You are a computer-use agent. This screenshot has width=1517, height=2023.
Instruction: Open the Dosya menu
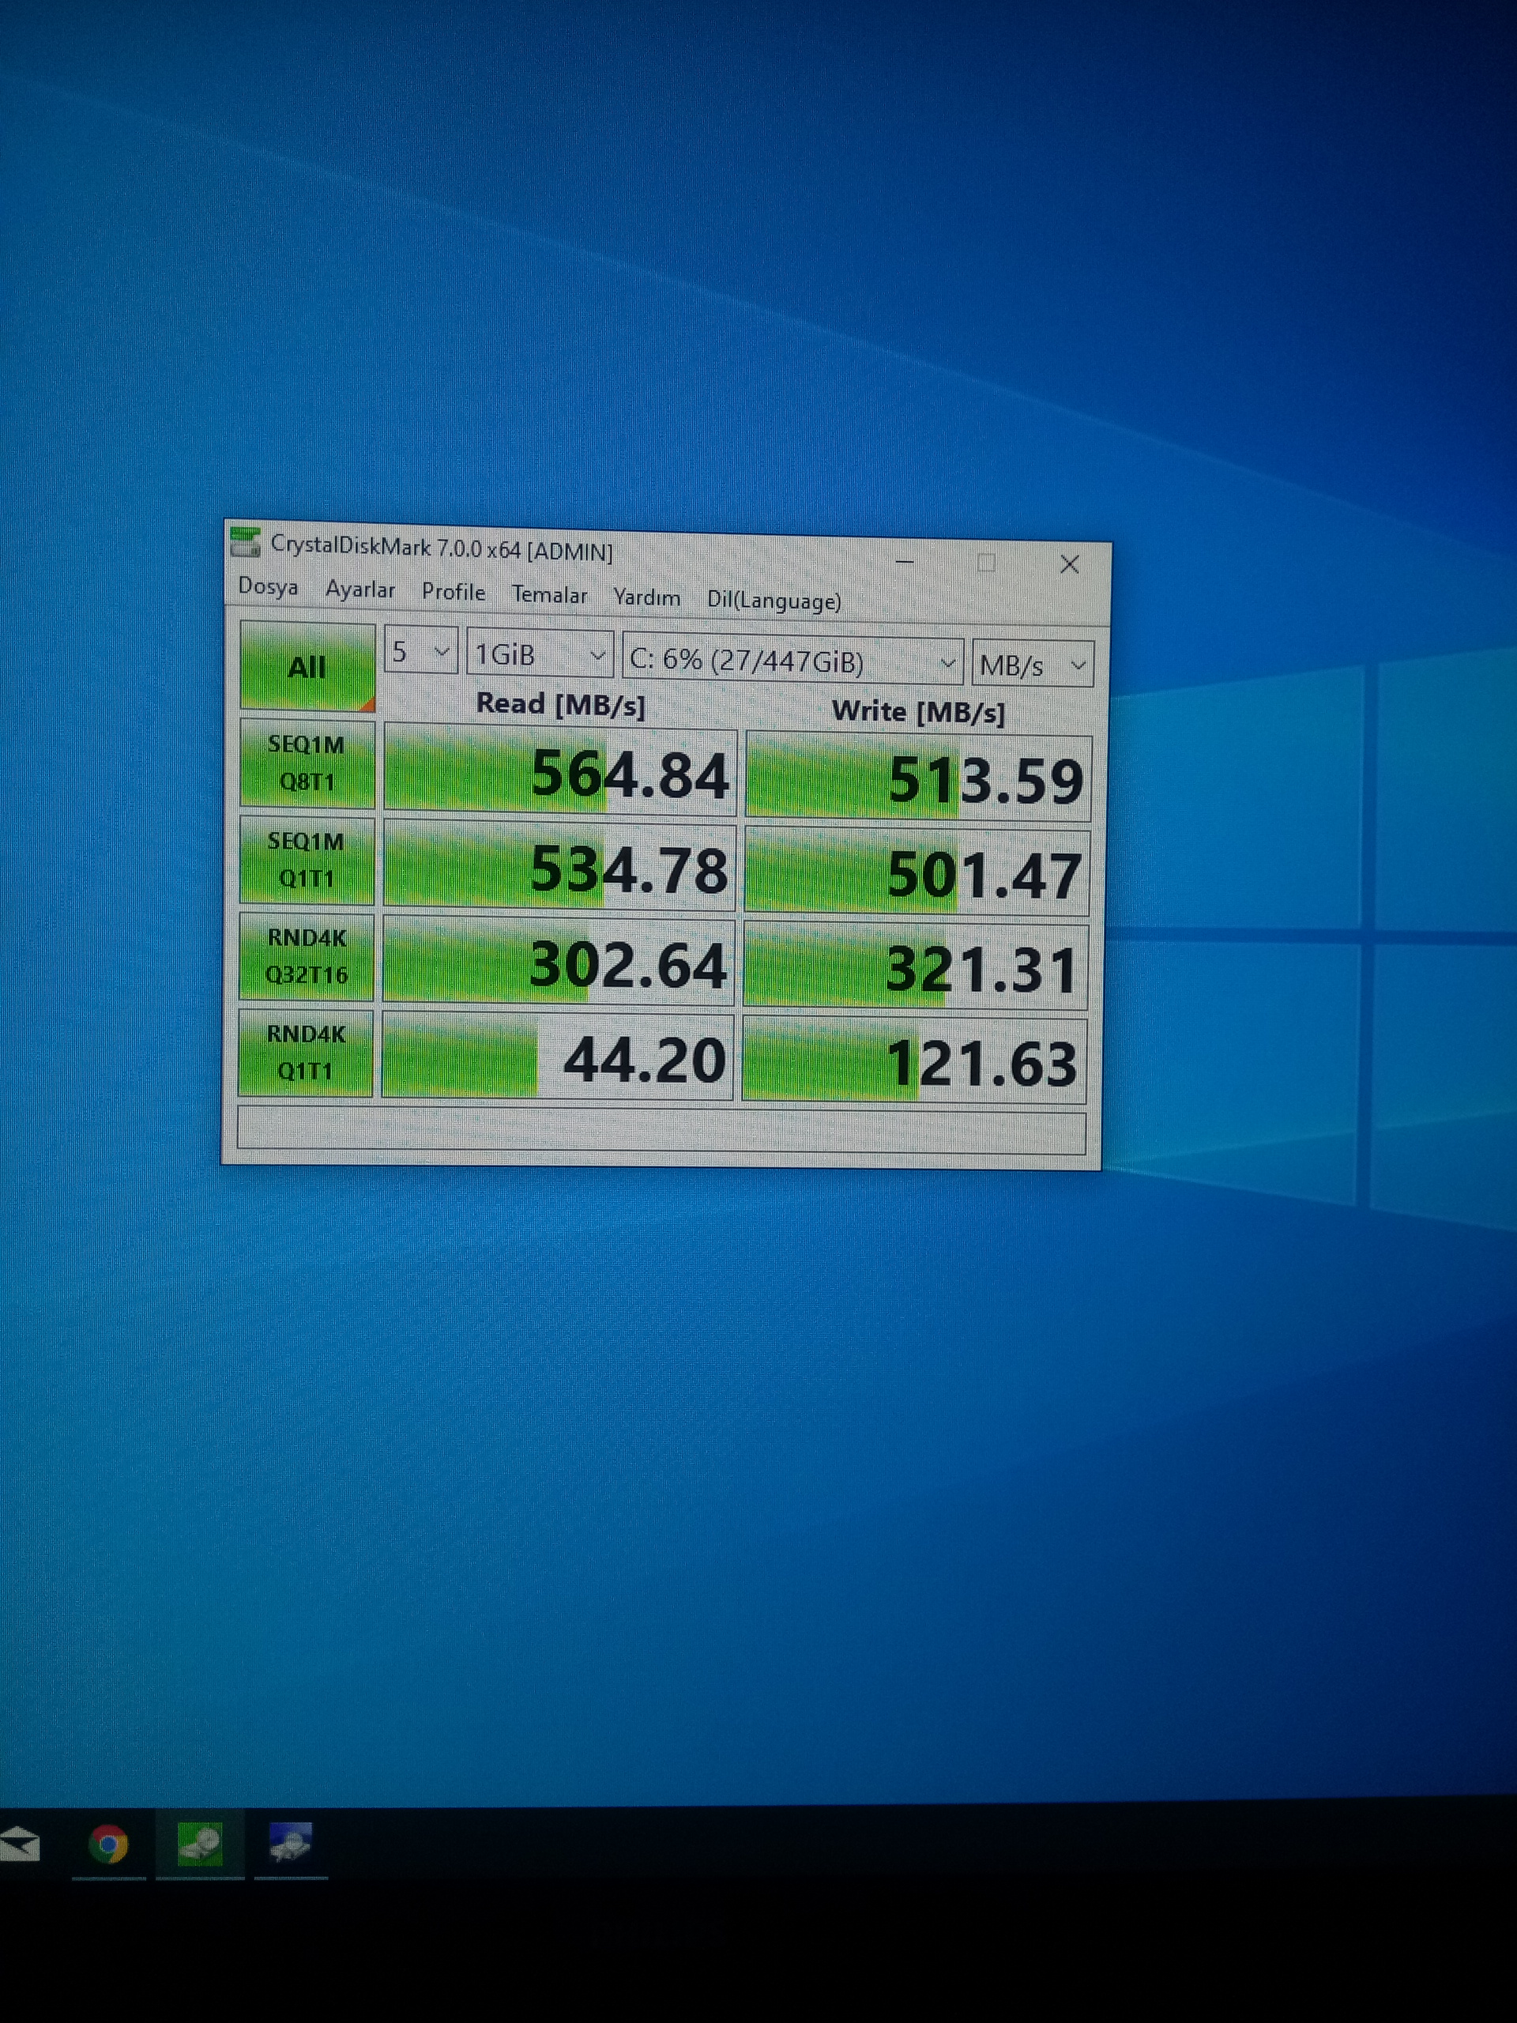268,586
